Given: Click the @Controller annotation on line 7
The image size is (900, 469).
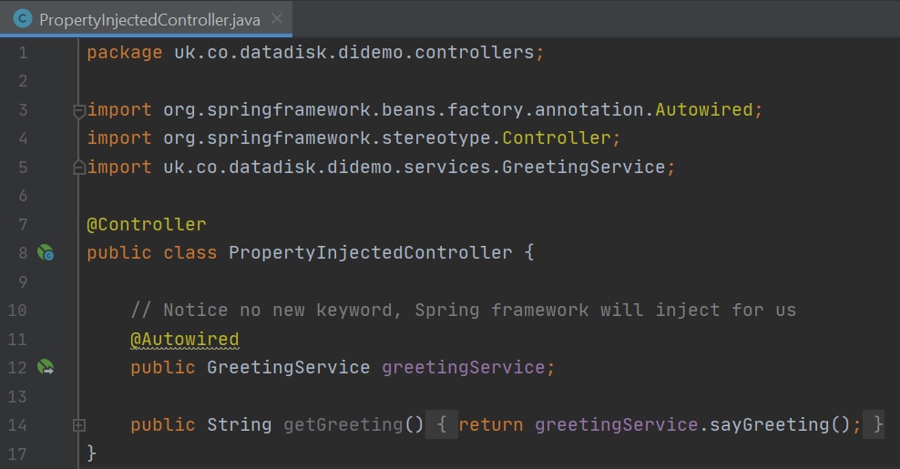Looking at the screenshot, I should [146, 224].
